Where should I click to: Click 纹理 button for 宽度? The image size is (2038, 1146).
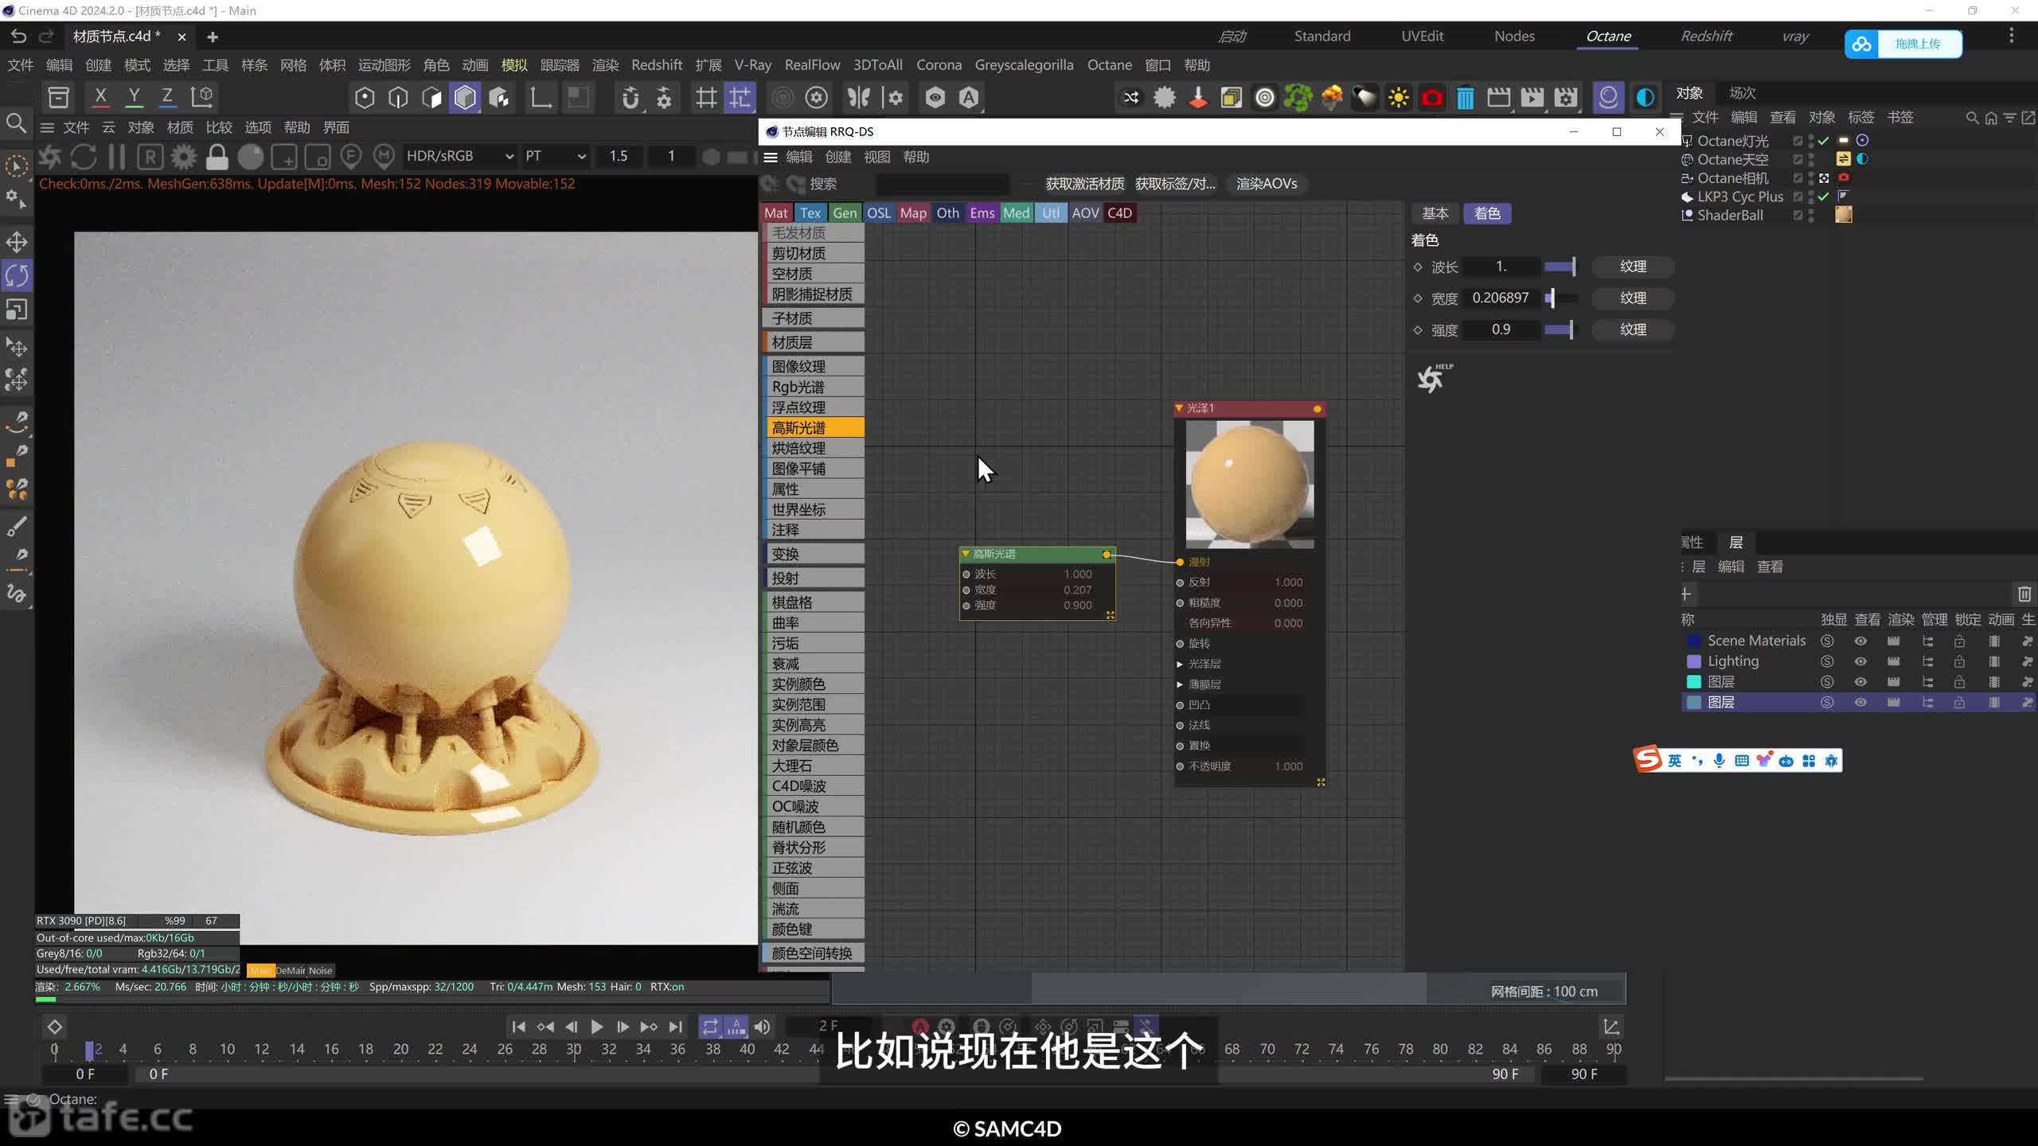pos(1633,298)
